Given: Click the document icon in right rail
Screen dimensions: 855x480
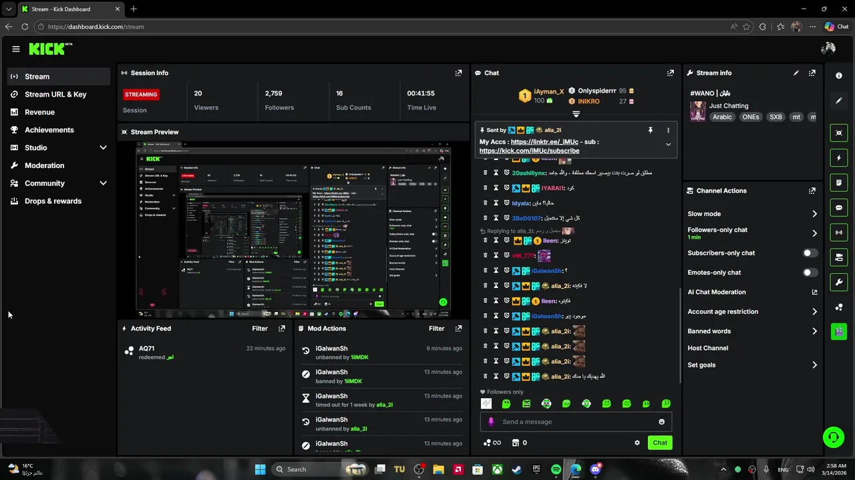Looking at the screenshot, I should click(839, 183).
